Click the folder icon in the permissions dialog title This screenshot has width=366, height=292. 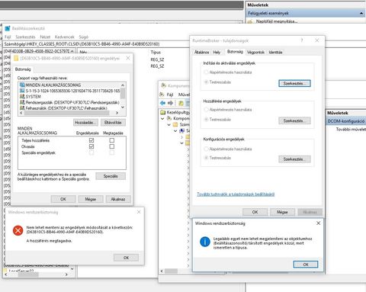[x=16, y=59]
